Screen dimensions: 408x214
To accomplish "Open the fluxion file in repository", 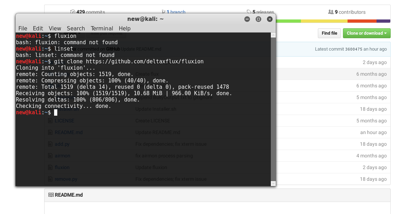I will pos(62,167).
